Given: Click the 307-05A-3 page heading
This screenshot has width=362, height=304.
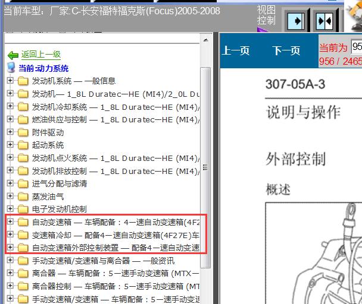Looking at the screenshot, I should (295, 84).
